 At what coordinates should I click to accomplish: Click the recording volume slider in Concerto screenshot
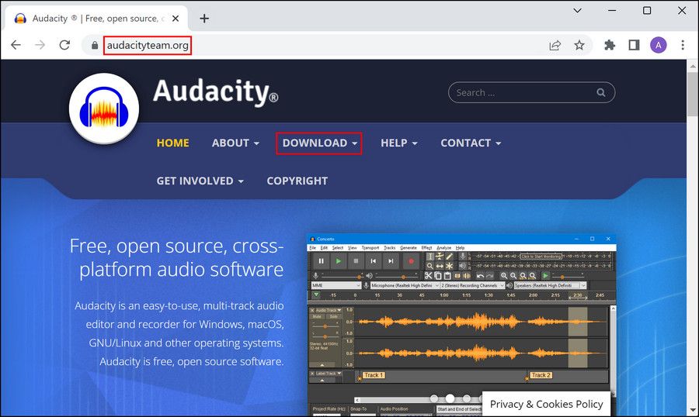(343, 277)
